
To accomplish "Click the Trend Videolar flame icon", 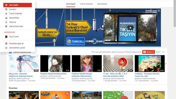I will [x=6, y=13].
